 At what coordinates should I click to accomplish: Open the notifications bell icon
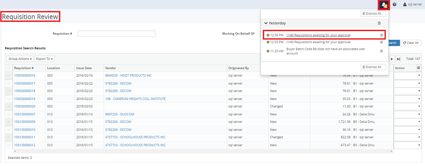[x=384, y=5]
